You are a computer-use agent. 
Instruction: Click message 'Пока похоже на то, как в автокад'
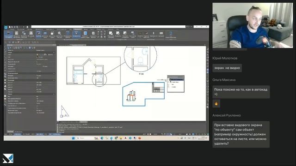[x=241, y=92]
